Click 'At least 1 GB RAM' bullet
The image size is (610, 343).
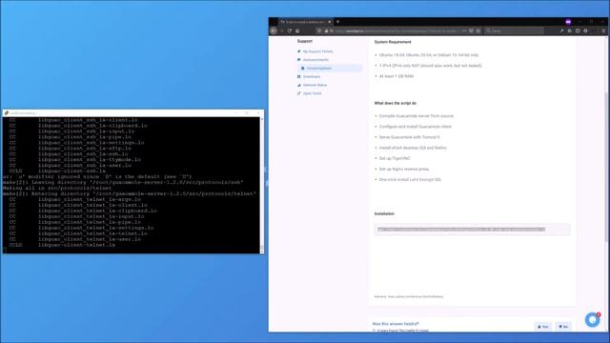396,76
